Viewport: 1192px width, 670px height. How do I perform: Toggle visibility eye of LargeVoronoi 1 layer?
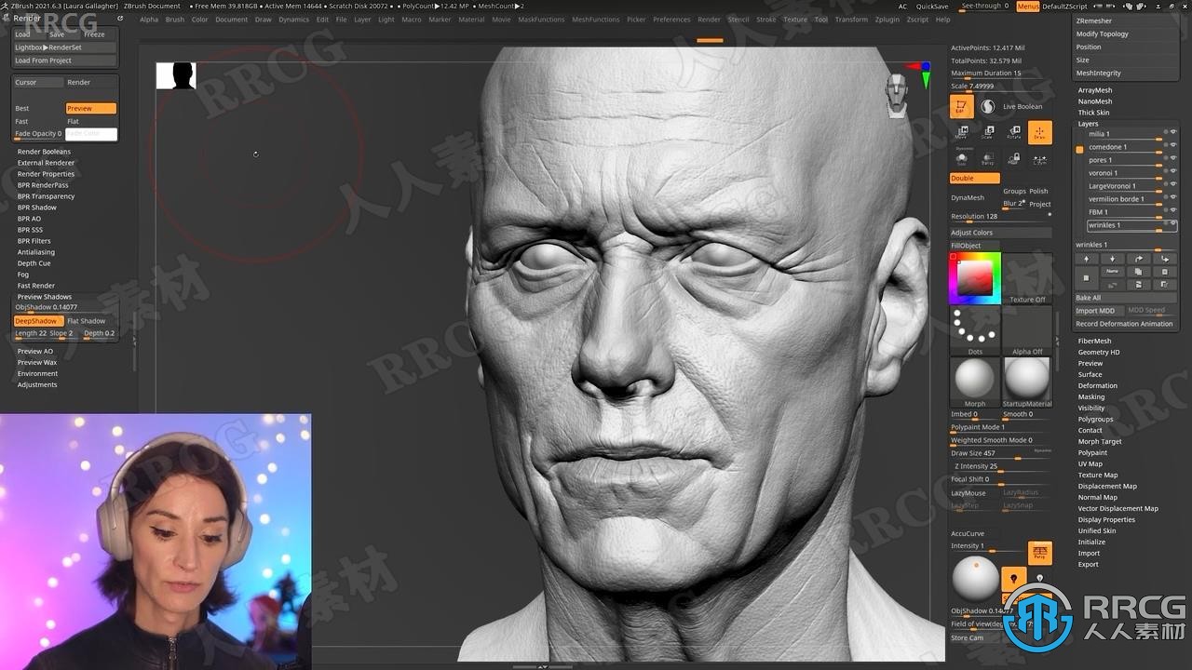point(1172,185)
